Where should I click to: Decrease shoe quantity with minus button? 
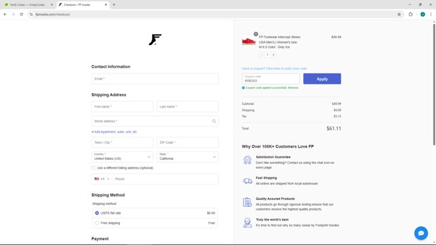(x=262, y=55)
